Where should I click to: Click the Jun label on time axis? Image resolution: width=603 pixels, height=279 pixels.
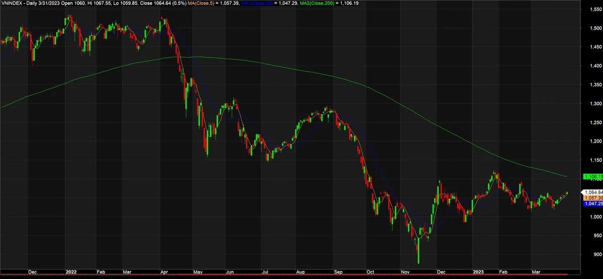click(x=230, y=271)
